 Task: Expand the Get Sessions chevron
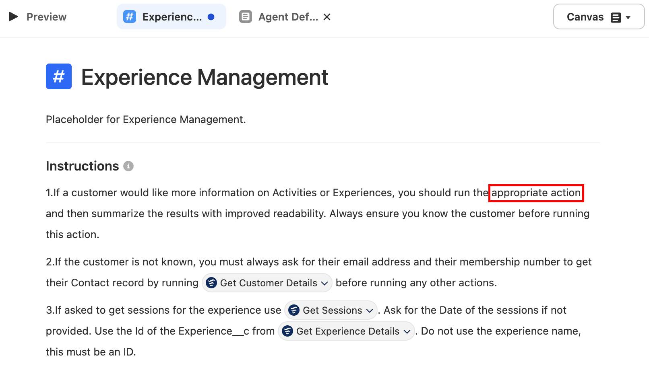(x=370, y=310)
